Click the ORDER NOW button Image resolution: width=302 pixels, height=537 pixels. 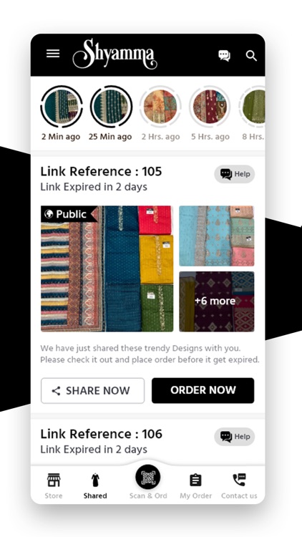tap(203, 390)
